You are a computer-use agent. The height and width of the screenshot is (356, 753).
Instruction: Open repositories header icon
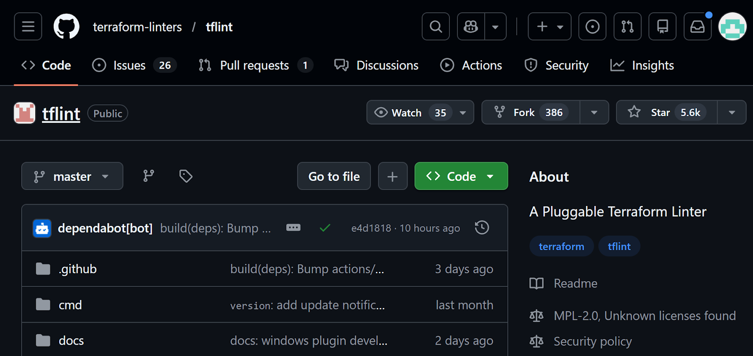[x=663, y=26]
